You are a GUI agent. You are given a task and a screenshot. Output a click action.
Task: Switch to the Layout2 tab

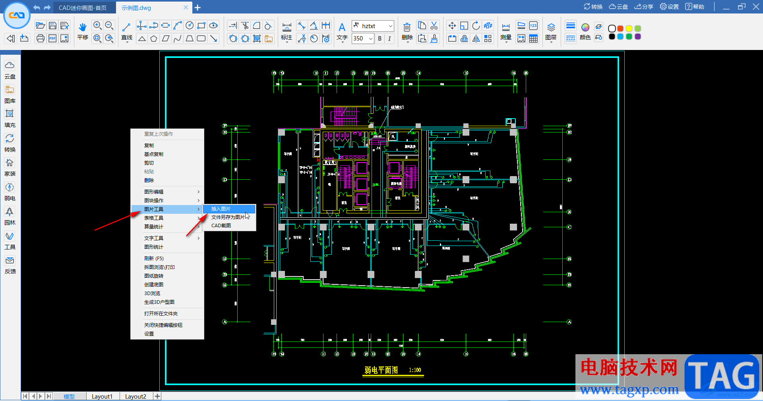point(136,396)
